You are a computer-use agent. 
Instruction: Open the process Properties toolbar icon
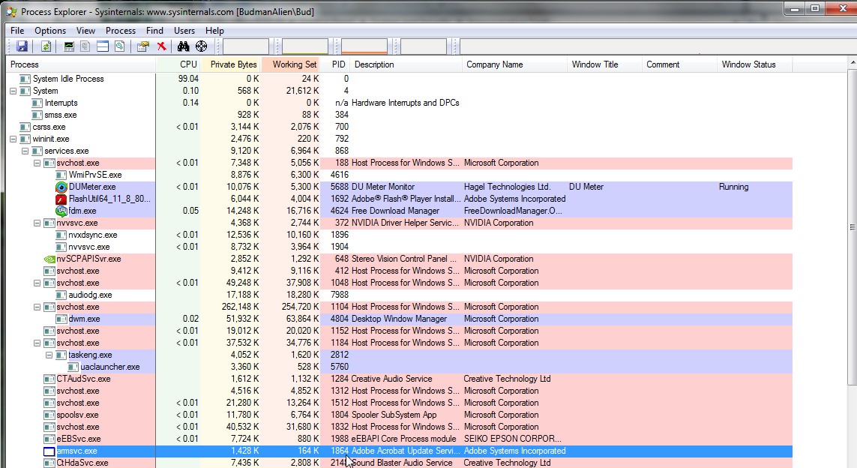pos(143,46)
